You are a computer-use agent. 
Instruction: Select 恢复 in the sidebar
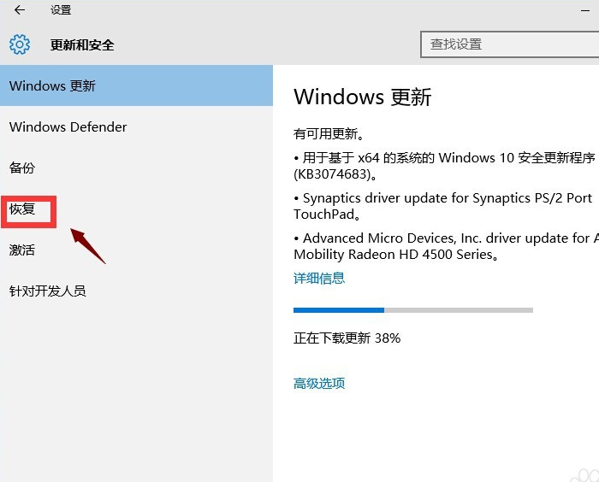(22, 209)
